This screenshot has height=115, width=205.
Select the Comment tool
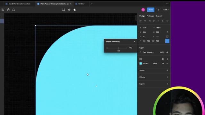pyautogui.click(x=13, y=10)
